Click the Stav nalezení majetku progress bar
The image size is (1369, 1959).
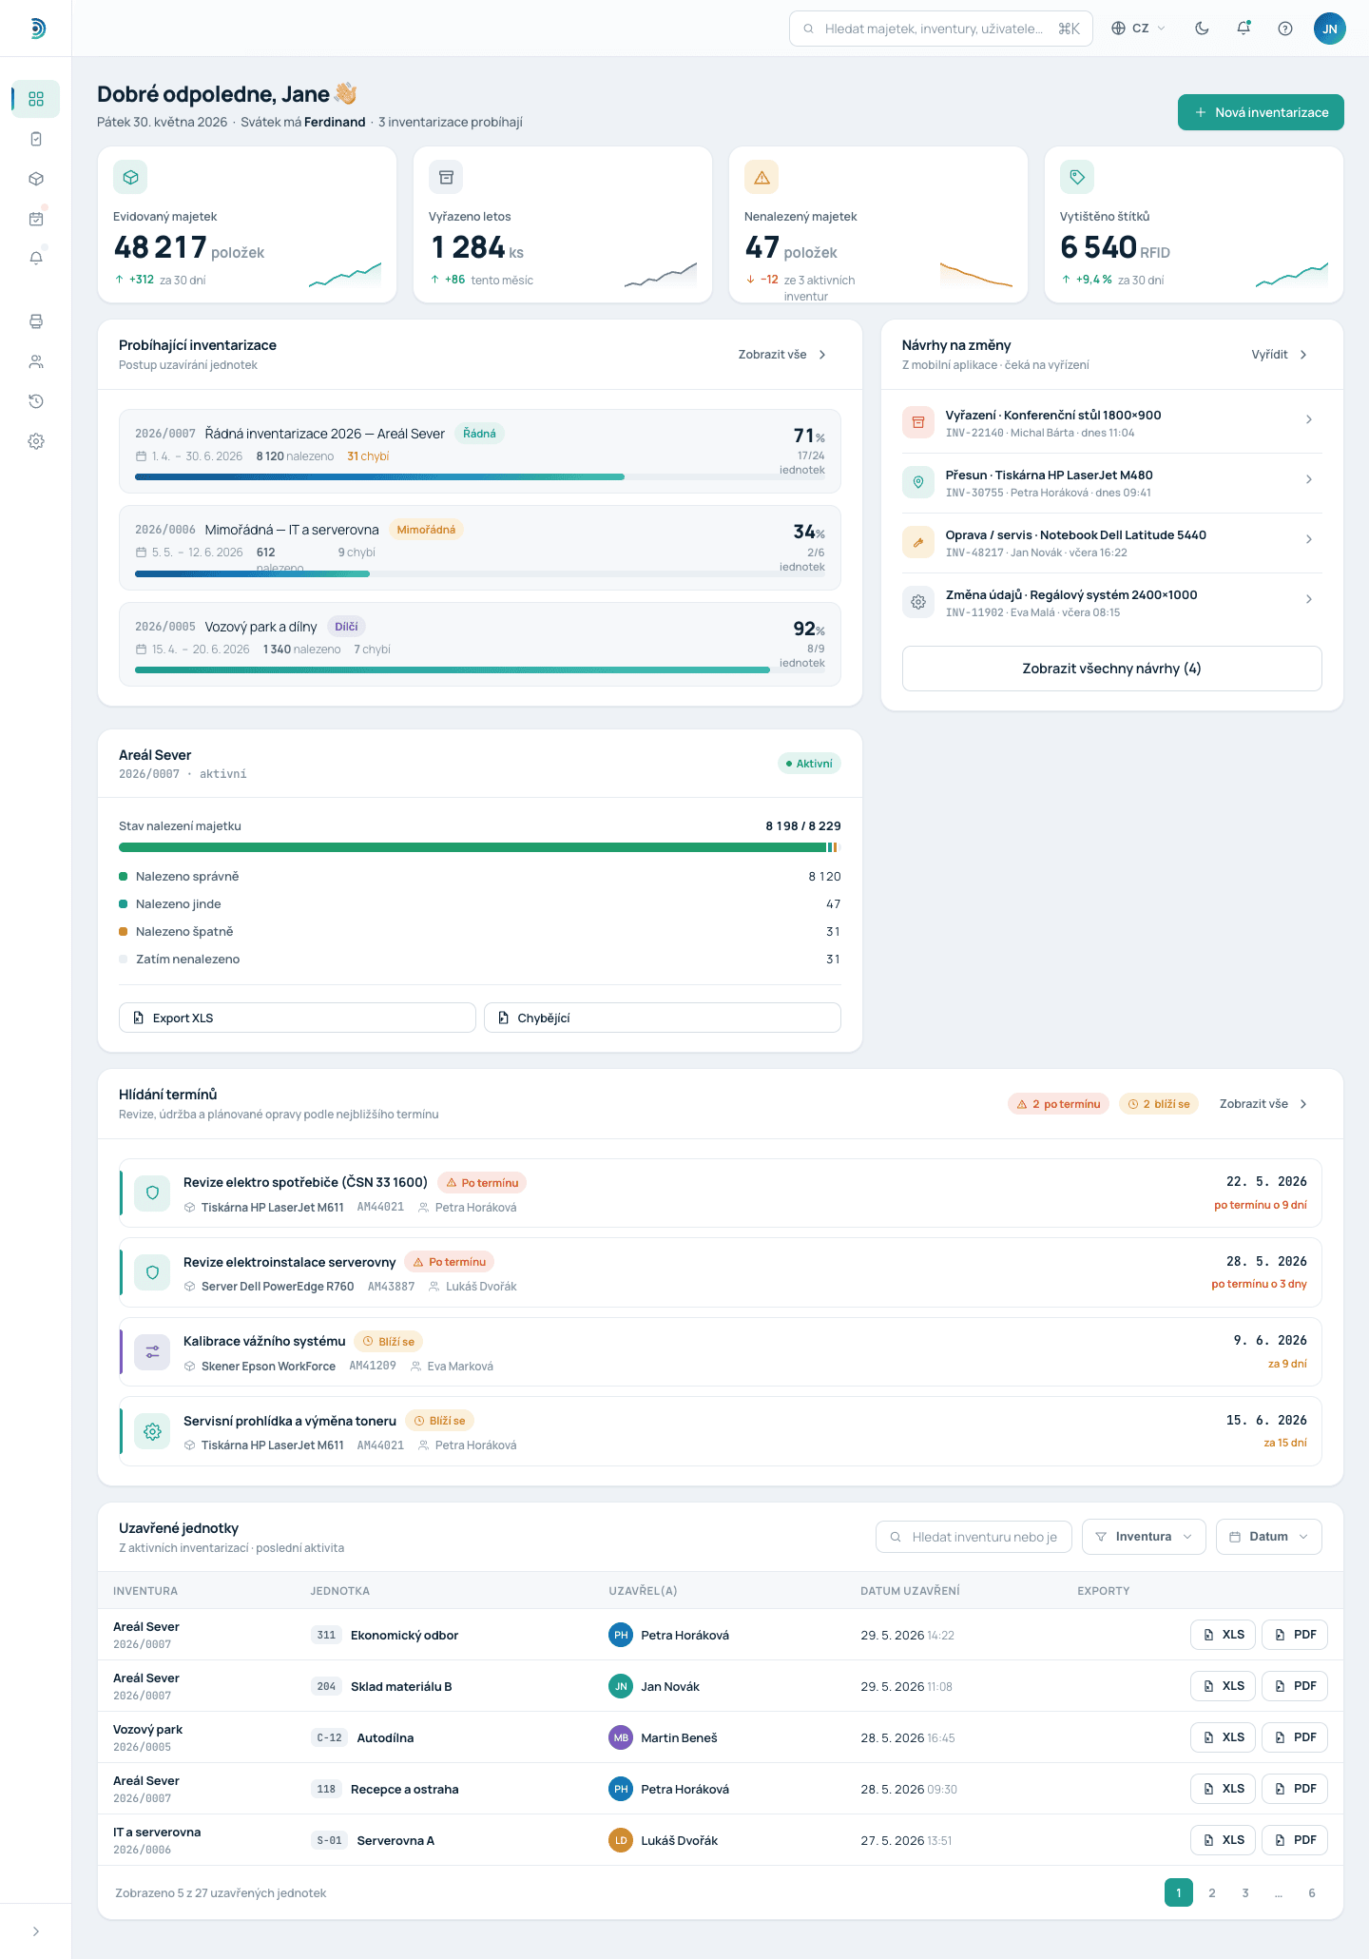coord(480,847)
